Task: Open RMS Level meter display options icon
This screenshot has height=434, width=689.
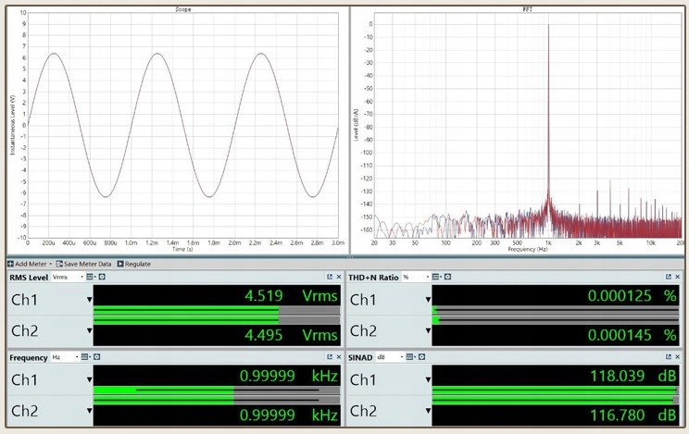Action: [91, 277]
